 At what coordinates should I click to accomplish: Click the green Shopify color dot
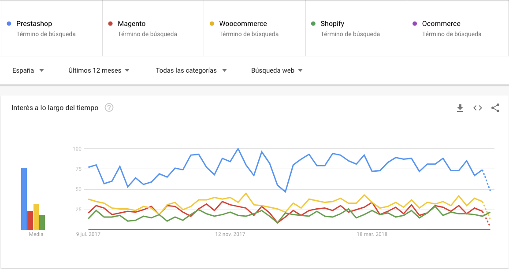[313, 24]
